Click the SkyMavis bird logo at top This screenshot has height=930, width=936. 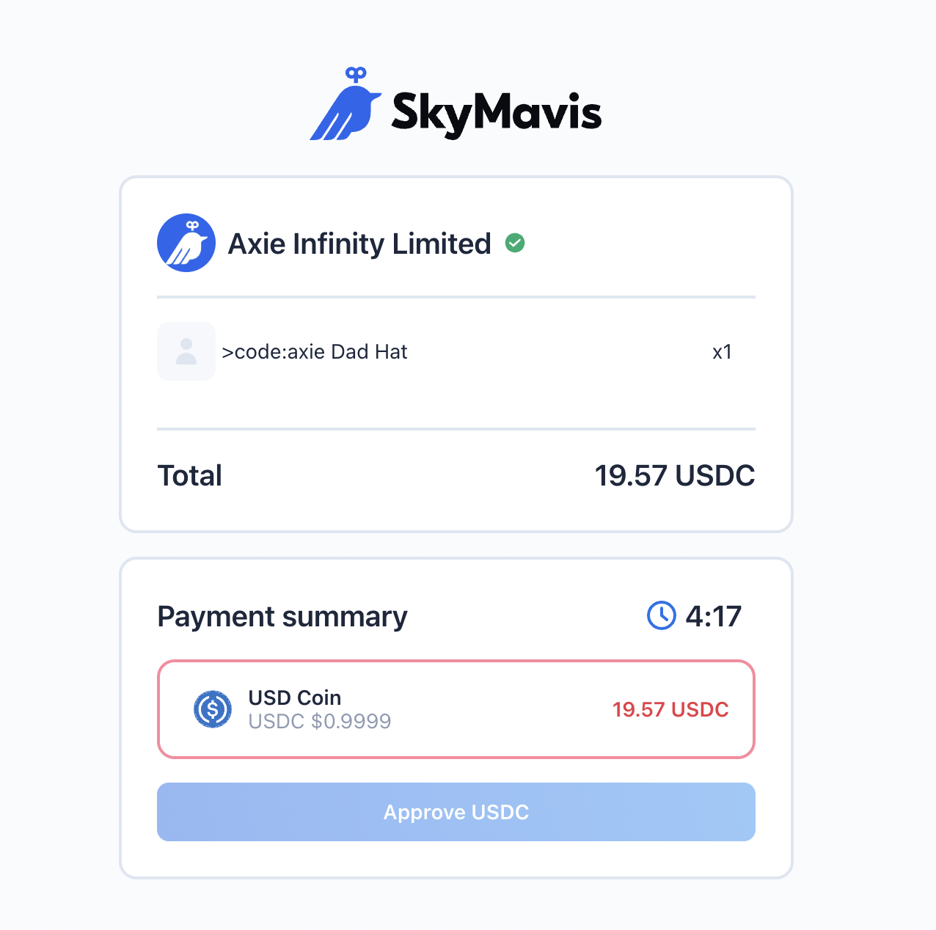tap(345, 106)
